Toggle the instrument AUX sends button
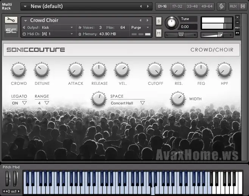This screenshot has height=196, width=249. click(x=237, y=28)
